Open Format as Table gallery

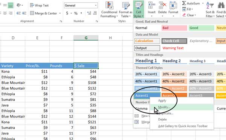[x=125, y=9]
